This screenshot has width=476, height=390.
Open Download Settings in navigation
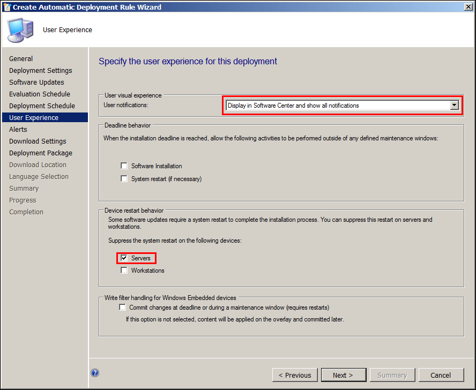tap(38, 141)
